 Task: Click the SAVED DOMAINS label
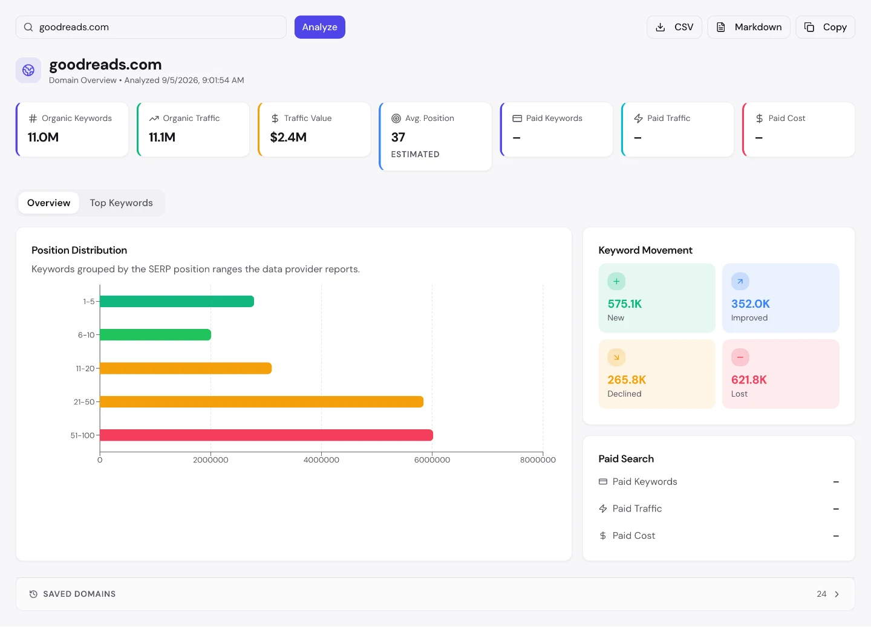(79, 594)
